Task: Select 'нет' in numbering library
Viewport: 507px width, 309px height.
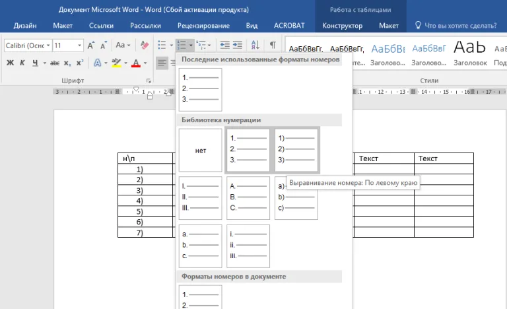Action: [x=201, y=150]
